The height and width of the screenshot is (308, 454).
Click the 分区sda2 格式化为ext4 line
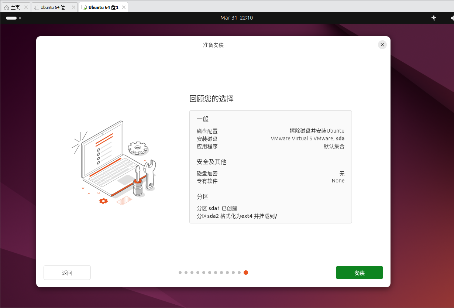click(x=237, y=216)
